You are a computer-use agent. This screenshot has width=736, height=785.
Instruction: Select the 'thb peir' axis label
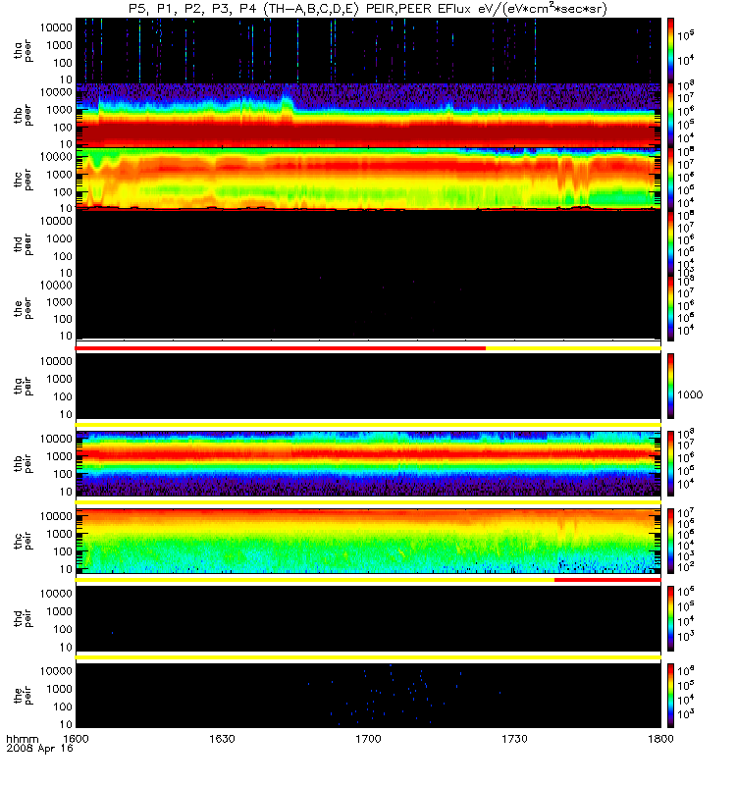(23, 463)
